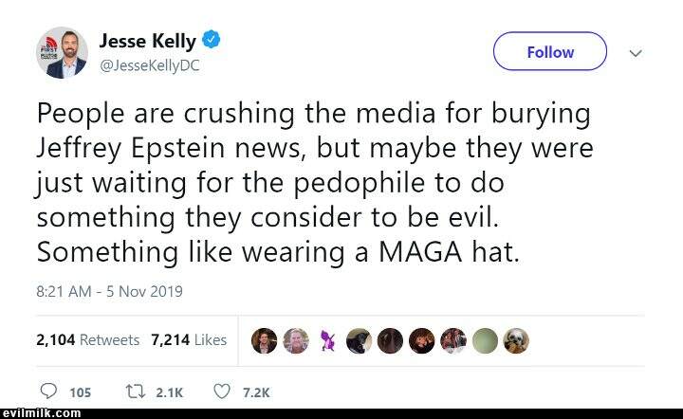Viewport: 683px width, 419px height.
Task: Click the @JesseKellyDC handle
Action: (149, 65)
